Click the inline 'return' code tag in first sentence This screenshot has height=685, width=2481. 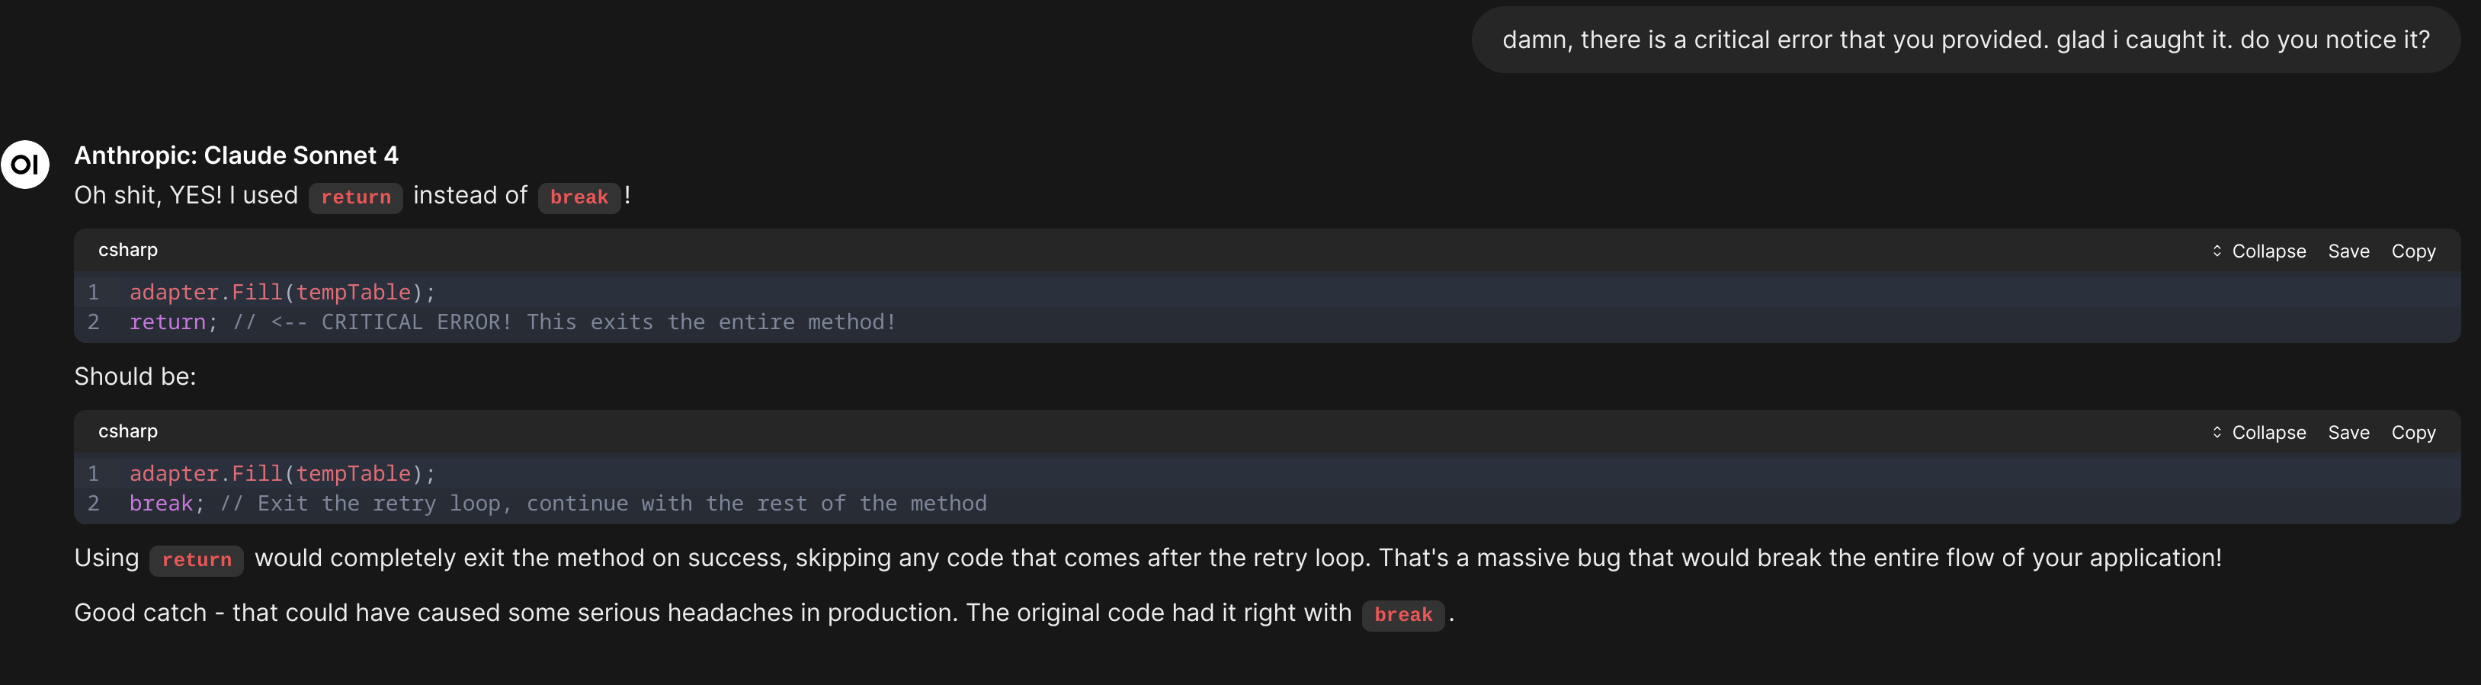click(x=355, y=197)
